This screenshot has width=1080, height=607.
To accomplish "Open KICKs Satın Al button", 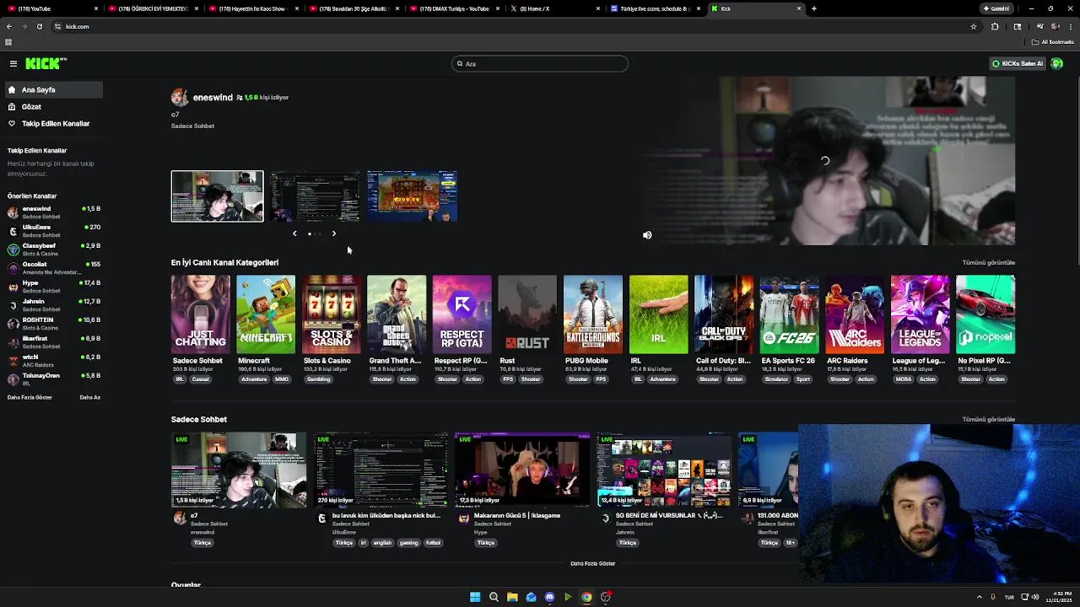I will (1018, 63).
